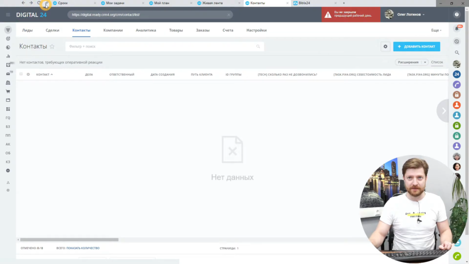This screenshot has height=264, width=469.
Task: Open the shopping cart sidebar icon
Action: coord(8,91)
